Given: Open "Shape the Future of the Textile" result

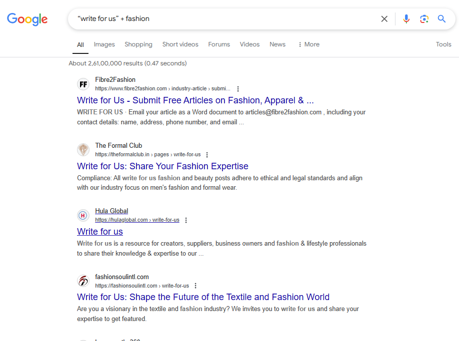Looking at the screenshot, I should click(x=203, y=297).
